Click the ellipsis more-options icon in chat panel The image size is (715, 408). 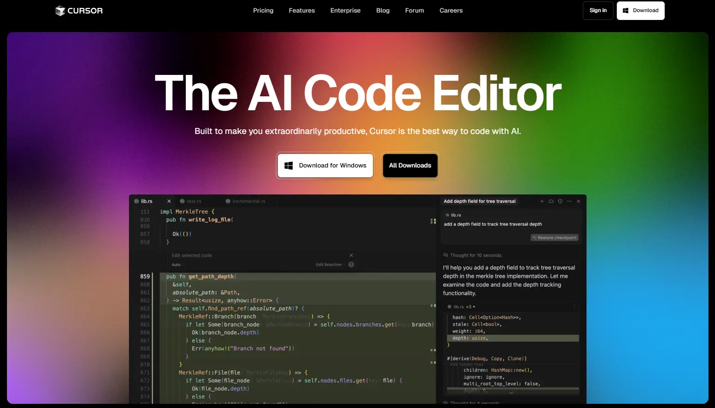click(569, 201)
